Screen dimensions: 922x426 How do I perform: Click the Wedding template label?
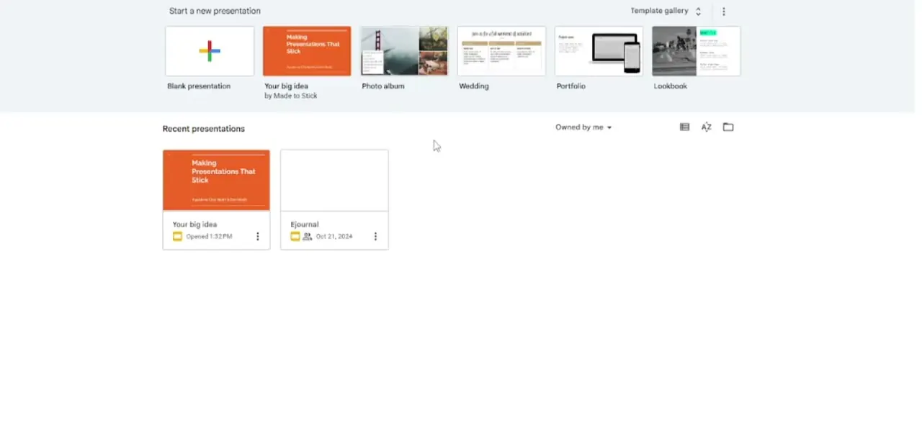point(474,86)
